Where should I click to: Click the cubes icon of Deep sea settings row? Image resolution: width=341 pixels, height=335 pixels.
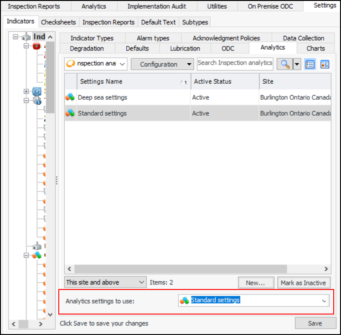click(70, 97)
